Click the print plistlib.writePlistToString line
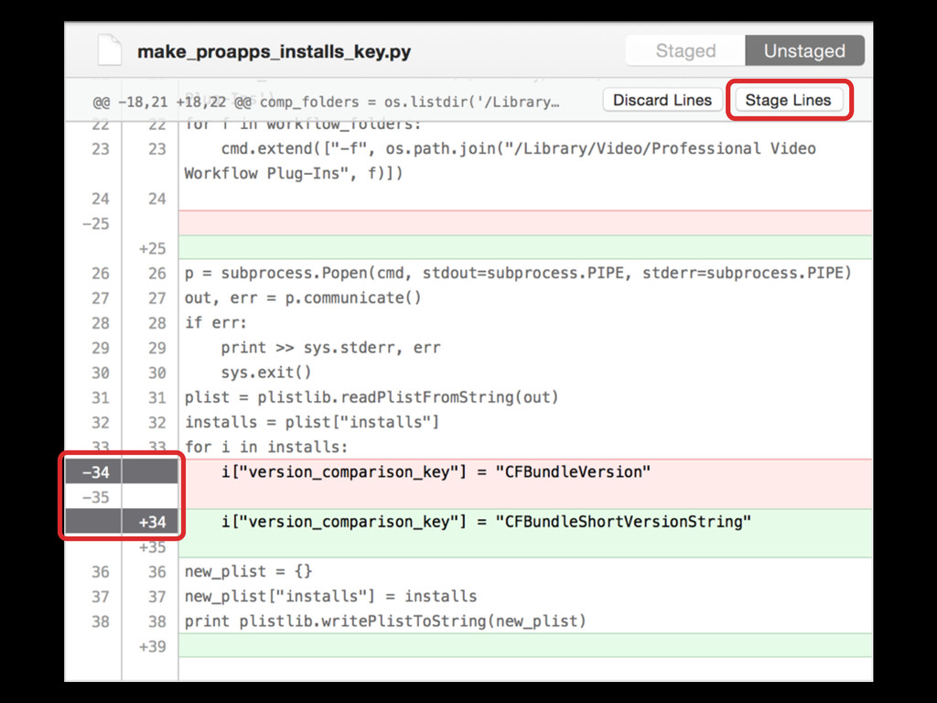 [385, 622]
